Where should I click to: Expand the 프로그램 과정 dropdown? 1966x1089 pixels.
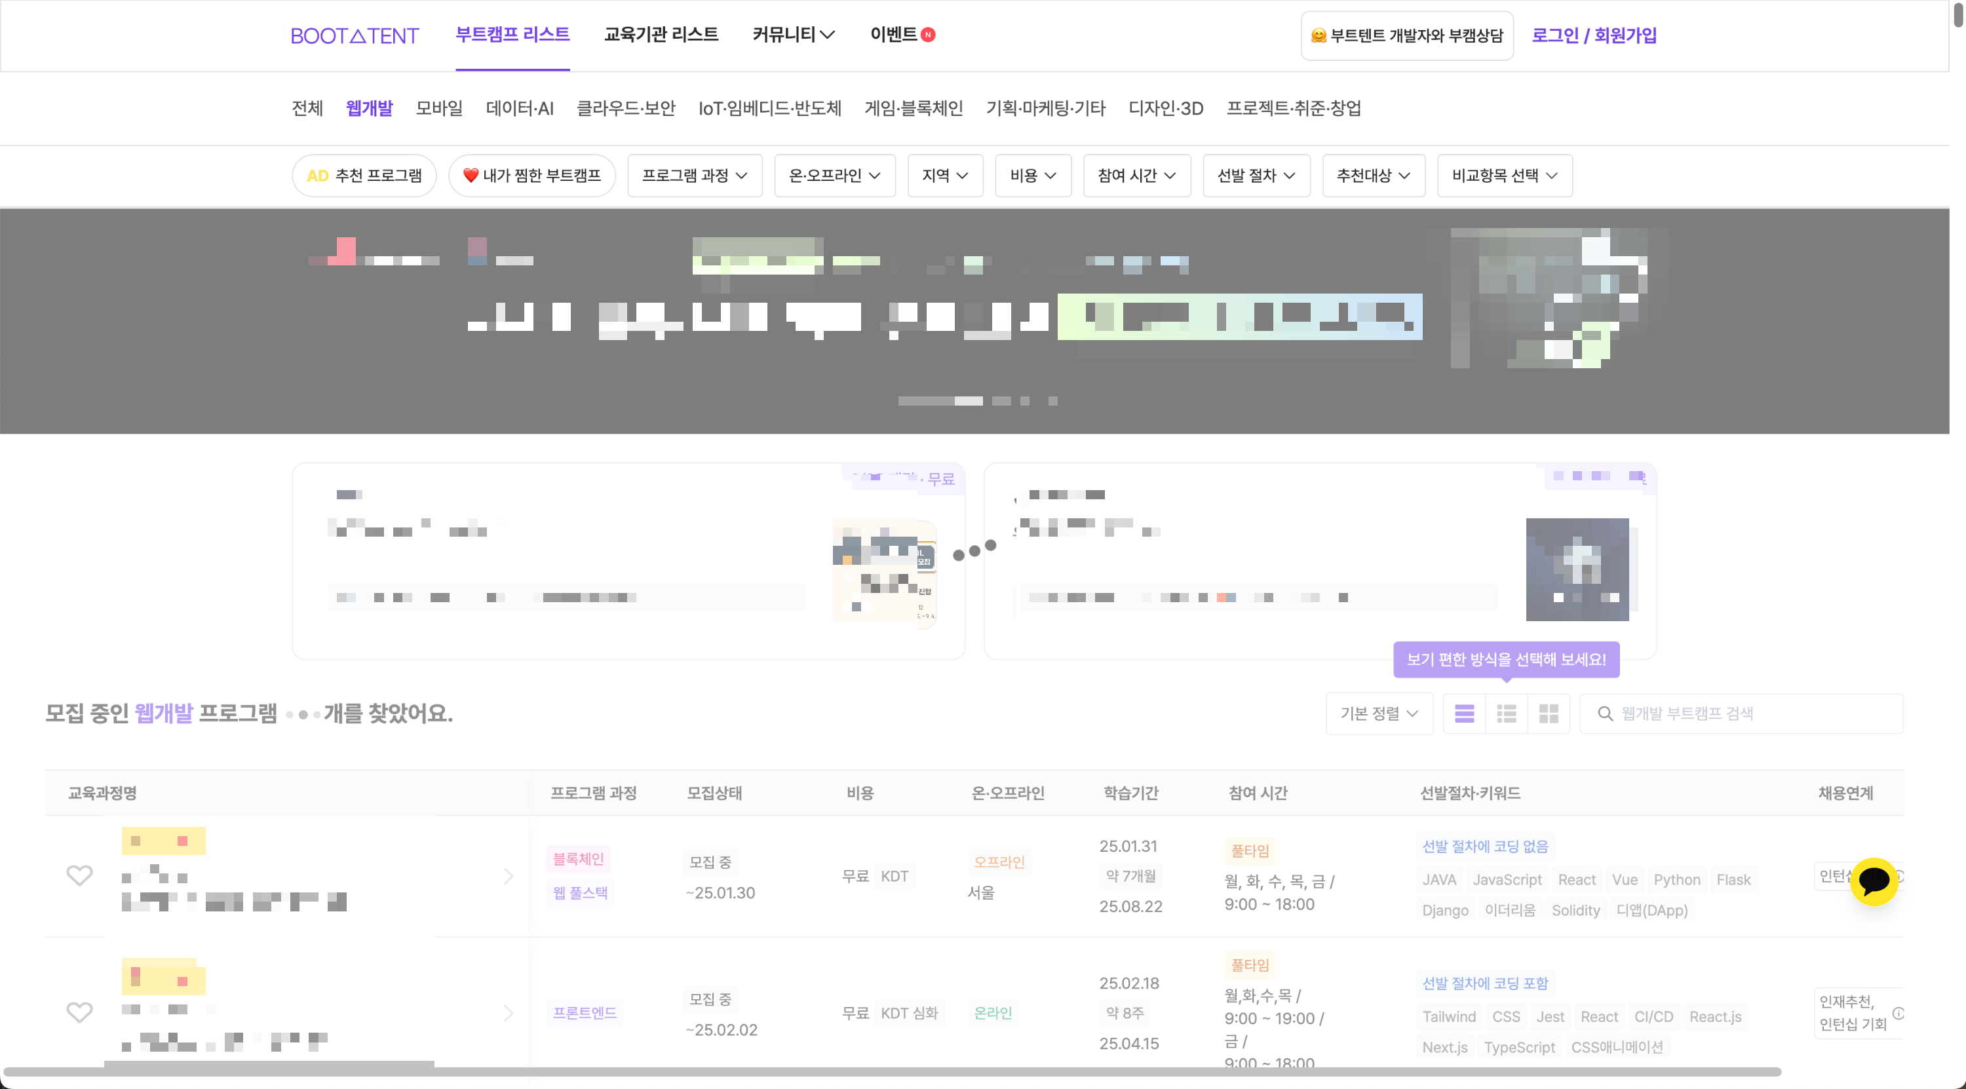(695, 176)
